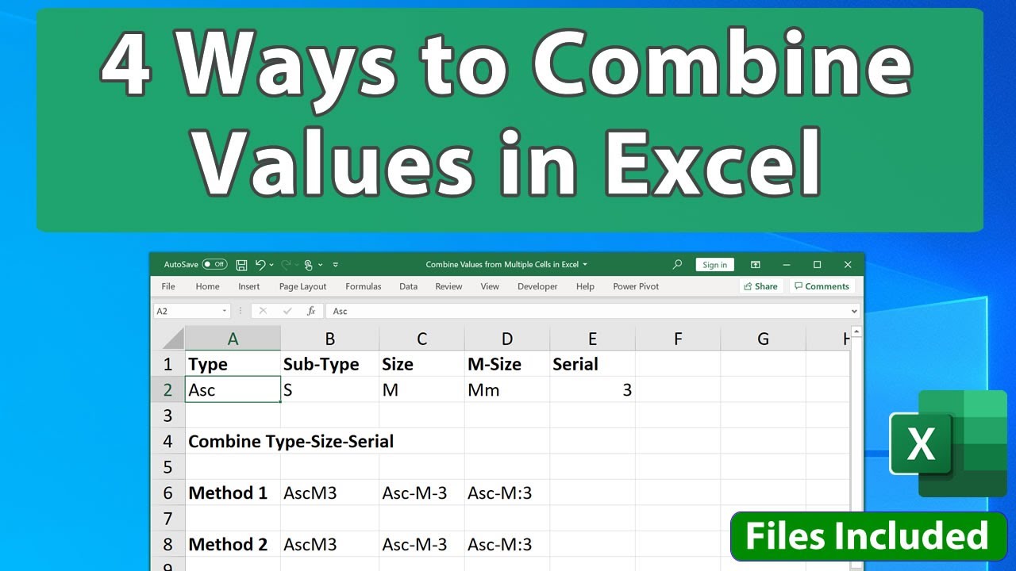This screenshot has width=1016, height=571.
Task: Click the Select All corner triangle
Action: coord(173,339)
